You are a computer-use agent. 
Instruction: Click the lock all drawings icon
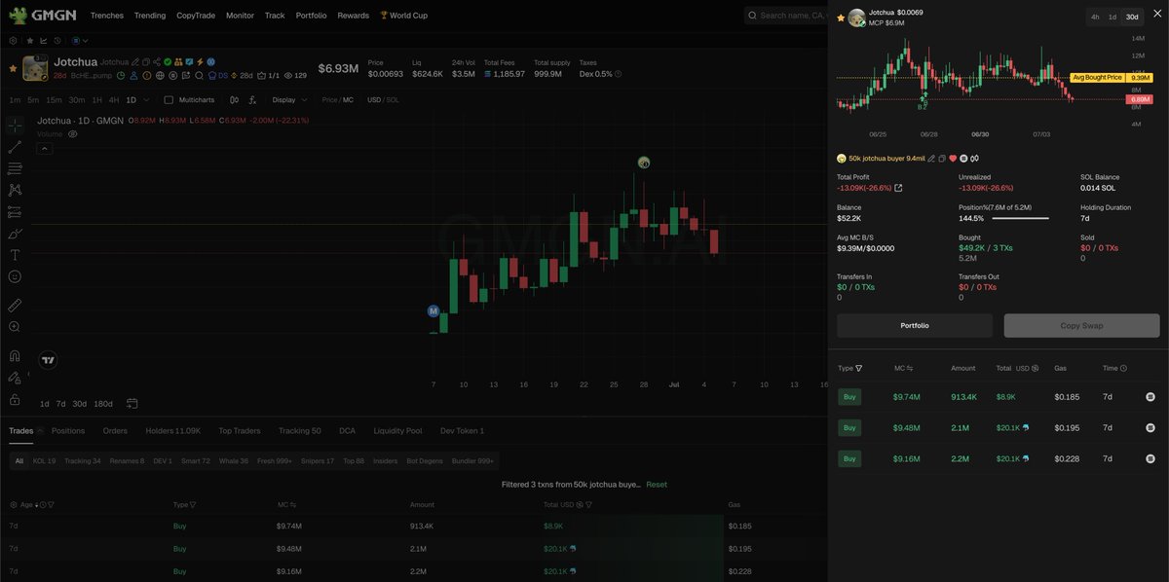click(x=15, y=399)
